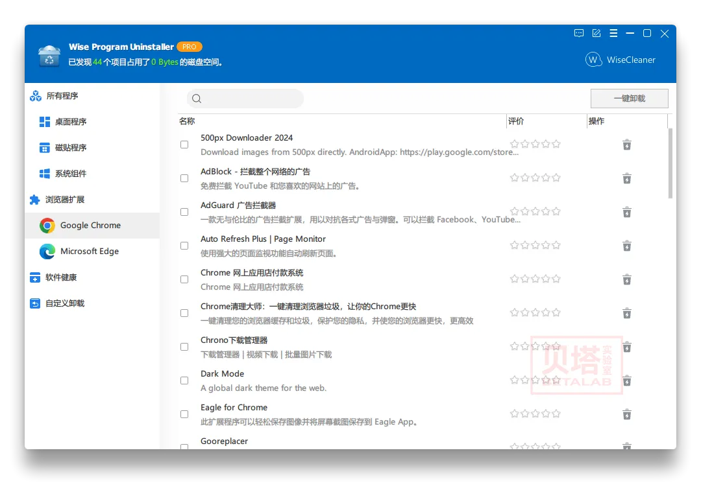Screen dimensions: 701x492
Task: Click the search input field
Action: coord(245,99)
